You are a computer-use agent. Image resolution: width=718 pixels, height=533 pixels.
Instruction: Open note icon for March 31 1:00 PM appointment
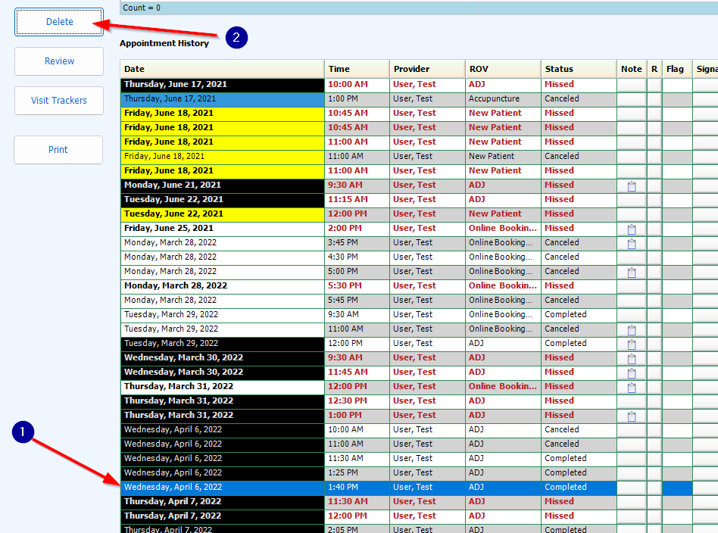coord(632,416)
